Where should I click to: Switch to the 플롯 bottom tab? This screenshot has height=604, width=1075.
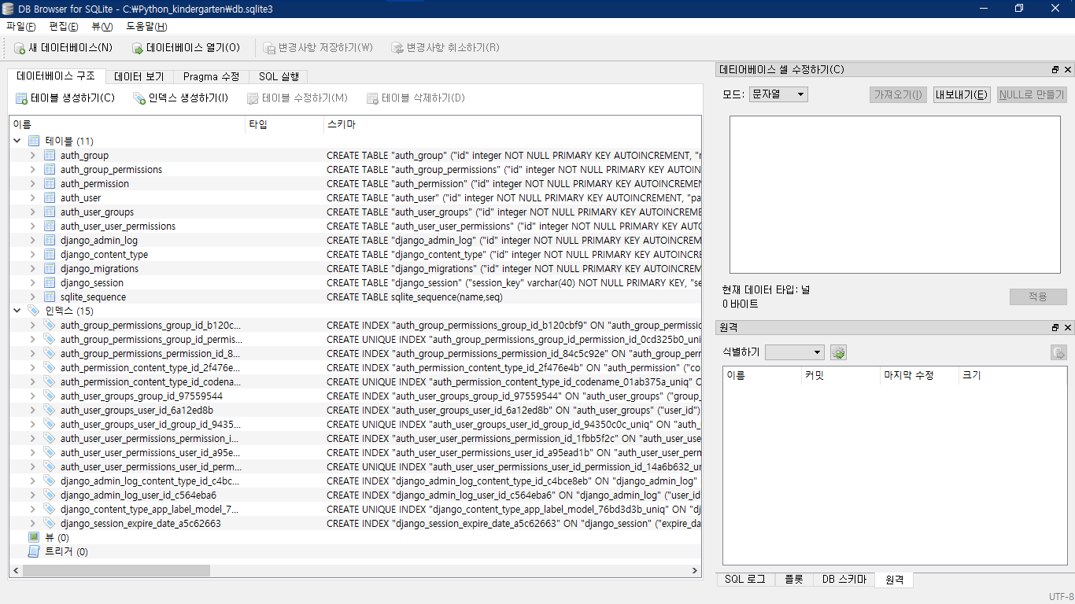pos(794,580)
